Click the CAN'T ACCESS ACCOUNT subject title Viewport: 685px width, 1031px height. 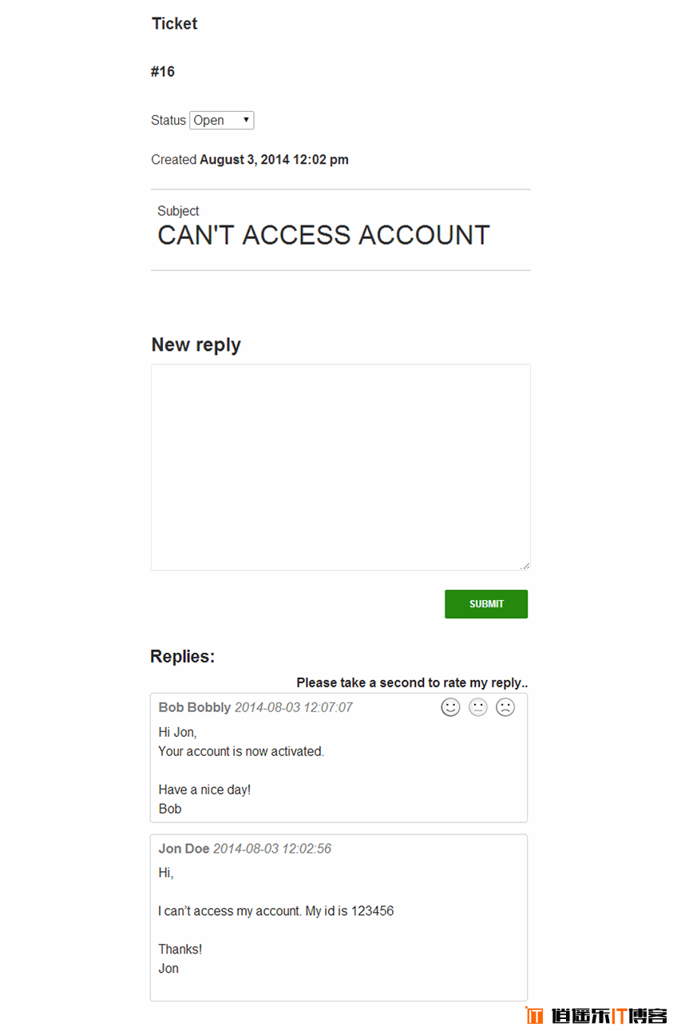point(323,235)
